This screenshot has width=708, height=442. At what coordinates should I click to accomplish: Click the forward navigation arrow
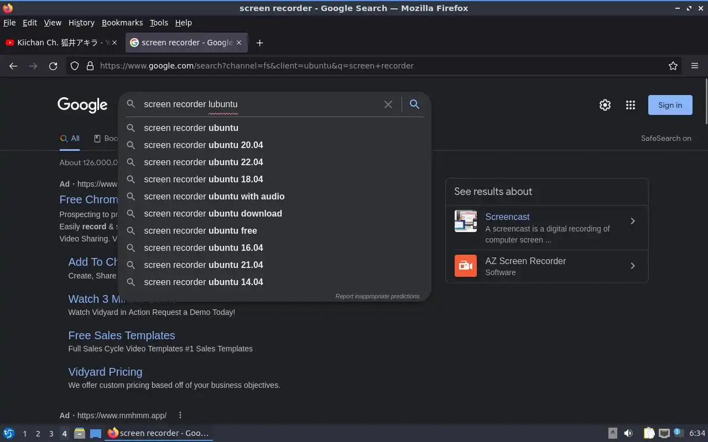(33, 66)
